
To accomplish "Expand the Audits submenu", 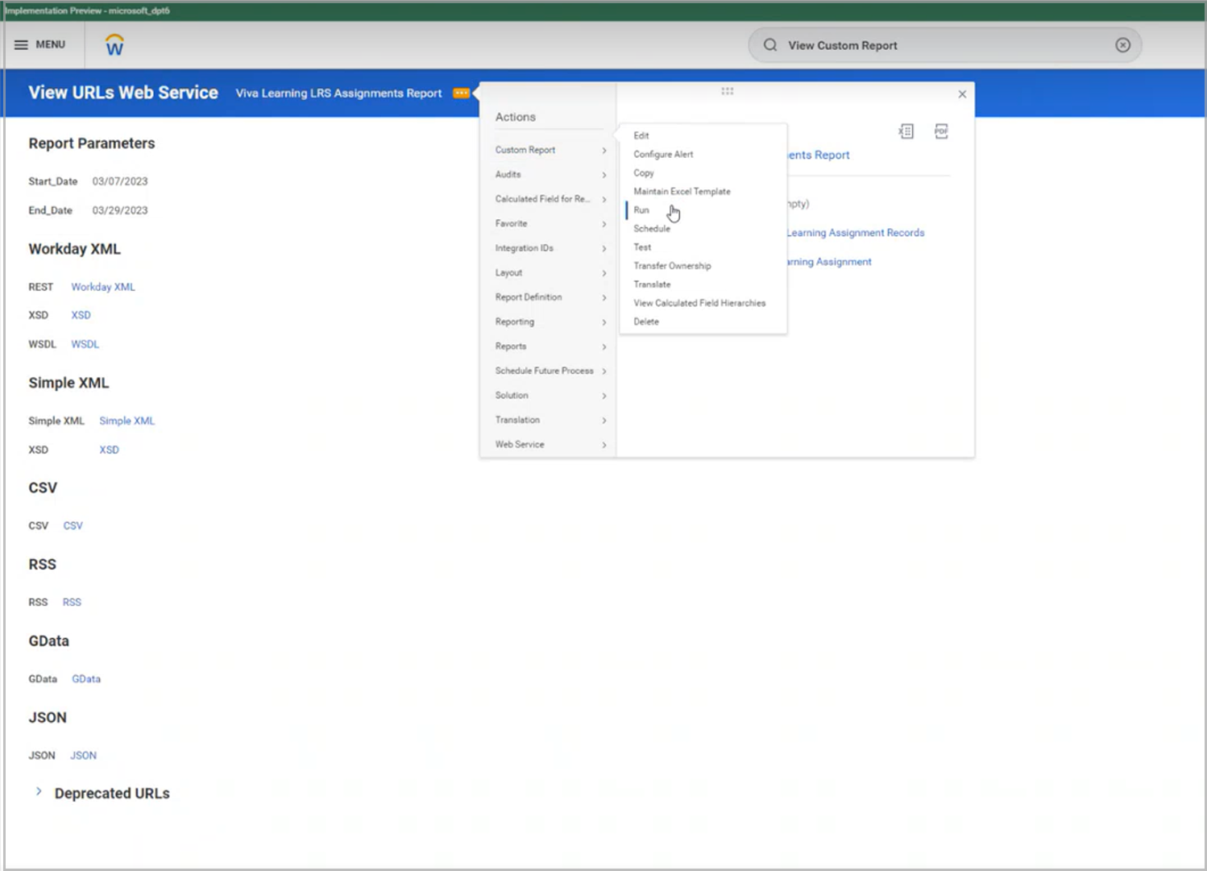I will [550, 174].
